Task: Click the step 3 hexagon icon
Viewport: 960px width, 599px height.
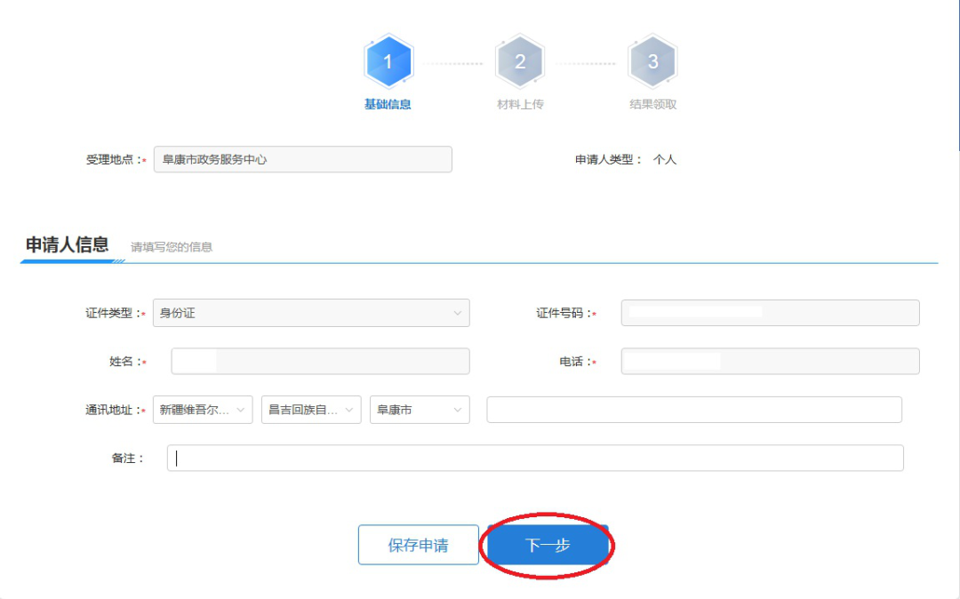Action: (x=652, y=61)
